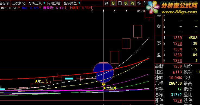The width and height of the screenshot is (200, 105).
Task: Click the 总手 value 265438
Action: point(175,83)
